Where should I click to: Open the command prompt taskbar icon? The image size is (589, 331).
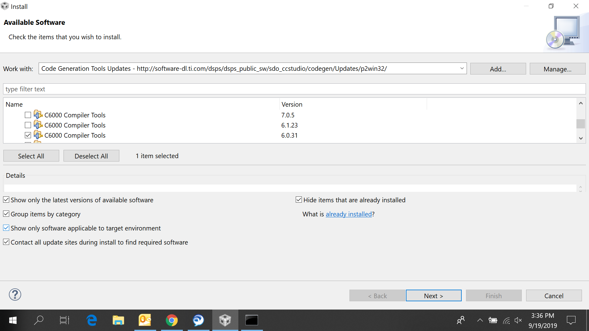(x=252, y=321)
